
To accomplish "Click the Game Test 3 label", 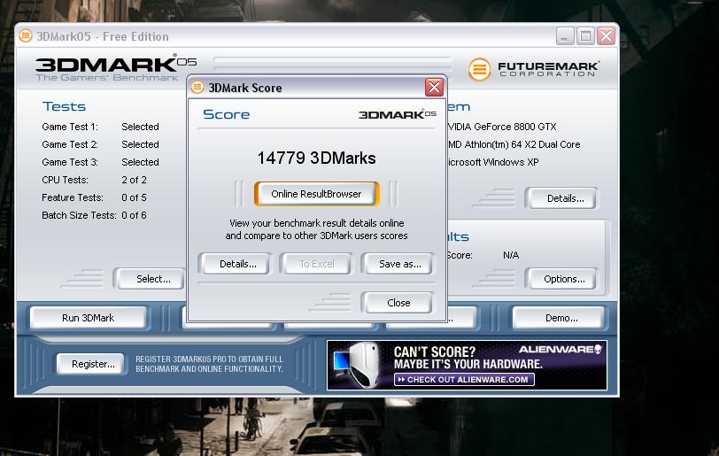I will point(70,162).
